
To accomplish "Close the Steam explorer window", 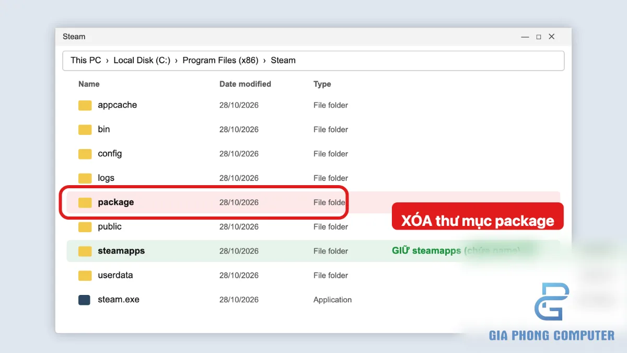I will (552, 37).
